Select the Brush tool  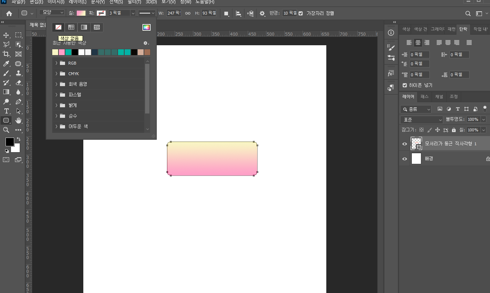(6, 73)
